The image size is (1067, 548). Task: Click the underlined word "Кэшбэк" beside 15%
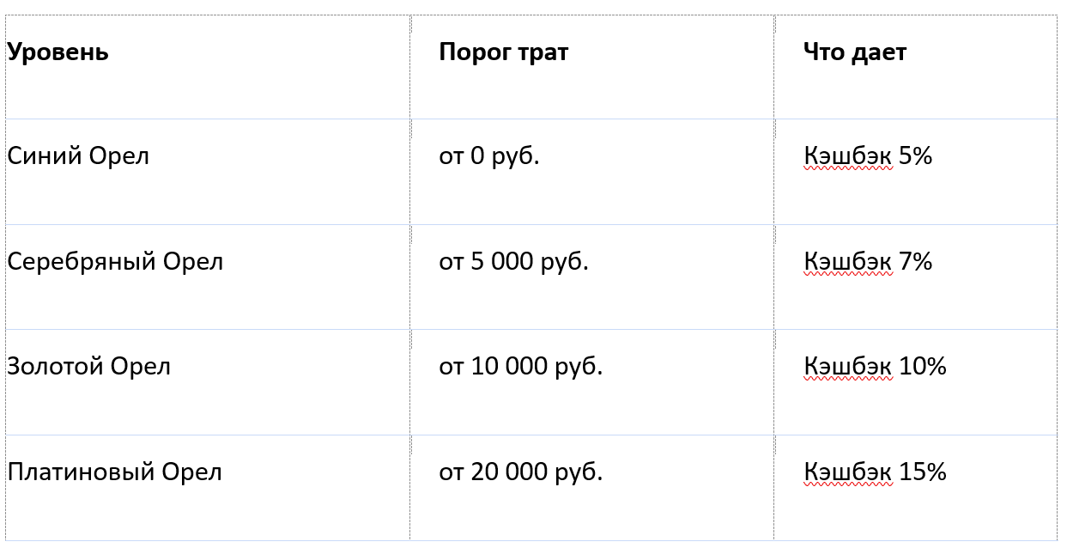tap(847, 472)
